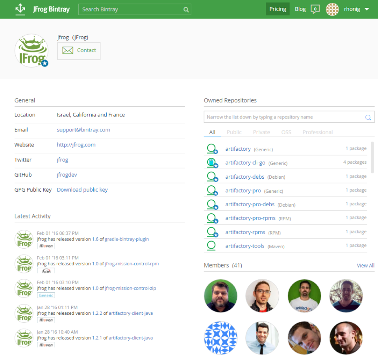
Task: Open member photo with green Artifactory shirt
Action: [304, 296]
